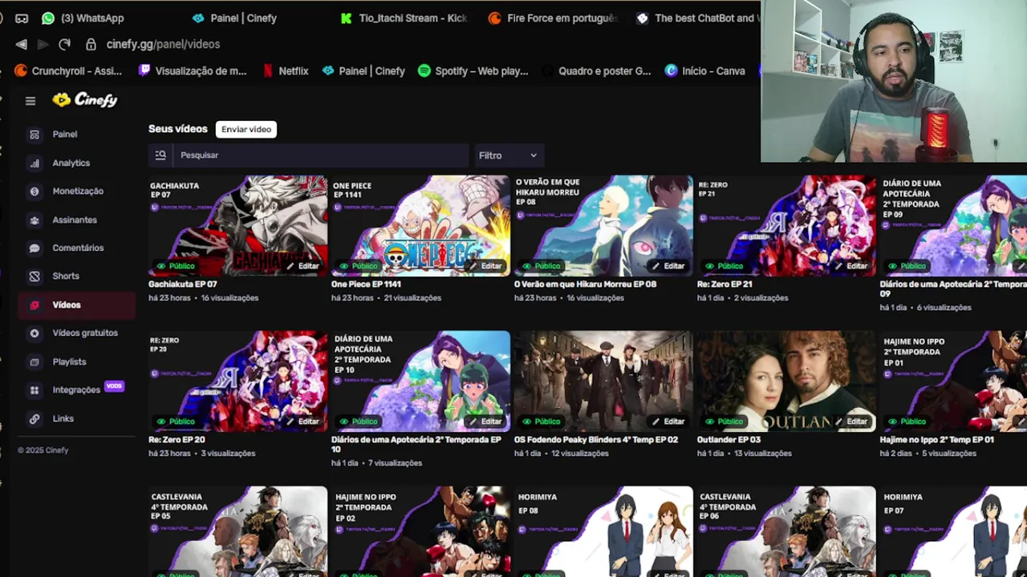Screen dimensions: 1027x577
Task: Open the Castlevania EP 05 thumbnail
Action: point(237,531)
